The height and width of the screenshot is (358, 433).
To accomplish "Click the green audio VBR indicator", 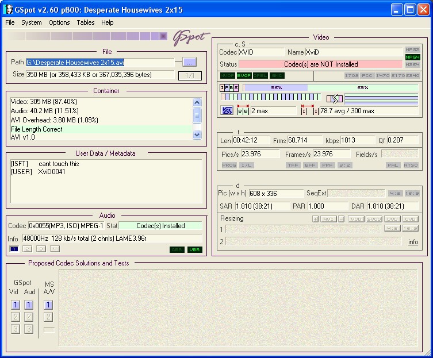I will click(195, 249).
